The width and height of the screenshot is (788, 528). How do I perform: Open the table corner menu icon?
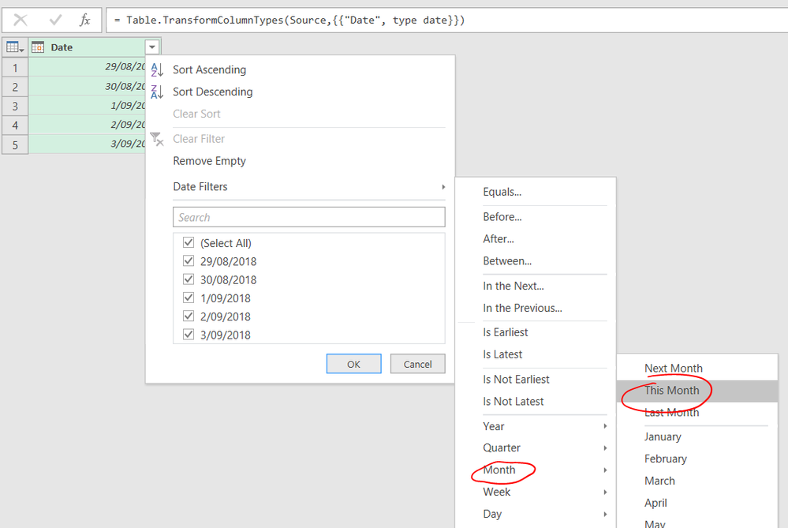coord(15,47)
